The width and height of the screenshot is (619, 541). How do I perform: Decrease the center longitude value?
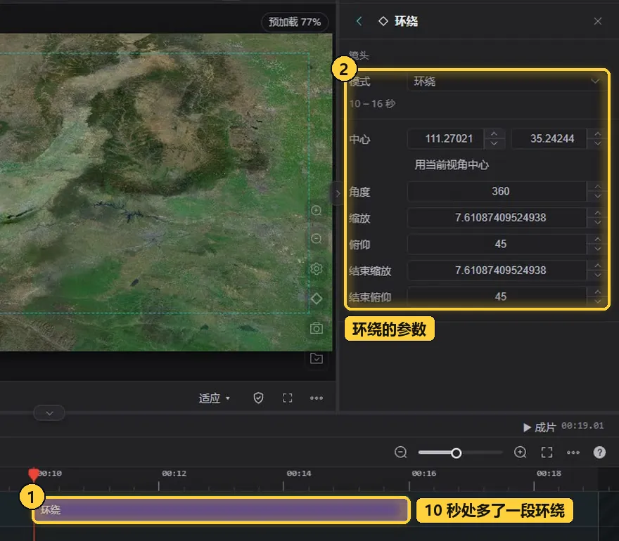494,143
